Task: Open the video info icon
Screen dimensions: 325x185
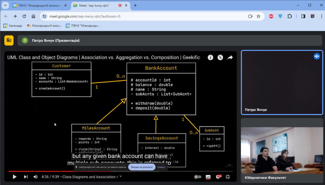Action: pos(210,57)
